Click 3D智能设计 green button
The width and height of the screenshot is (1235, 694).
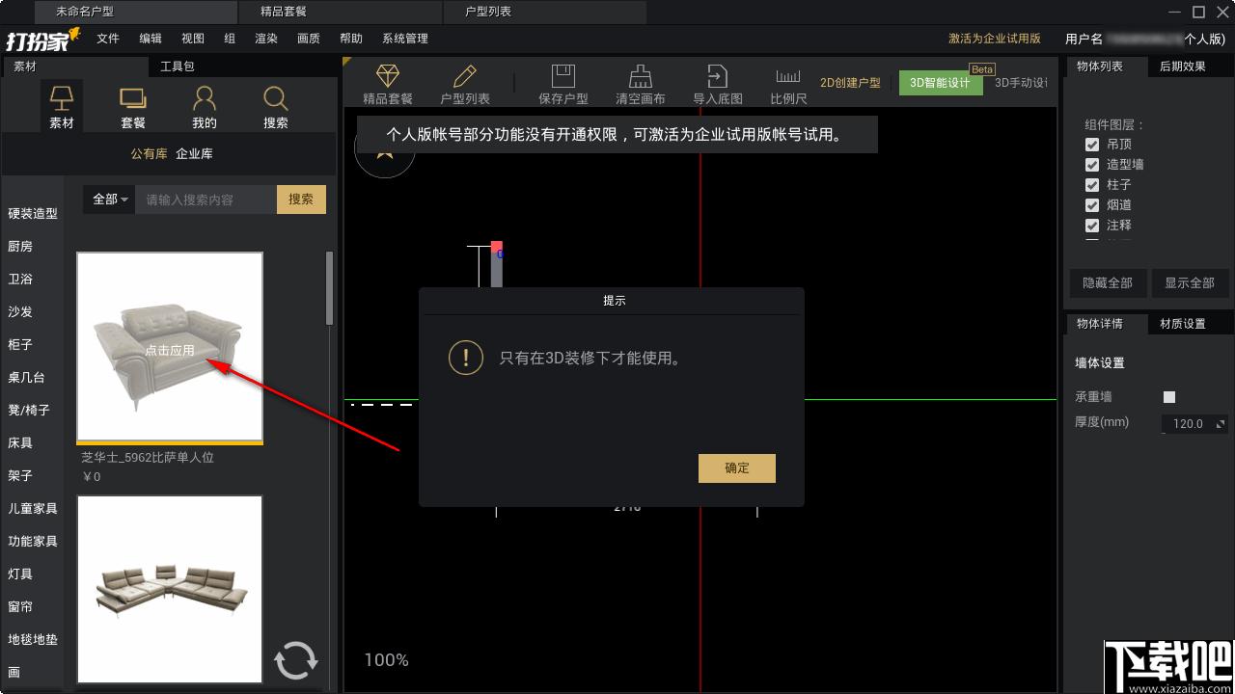click(940, 83)
